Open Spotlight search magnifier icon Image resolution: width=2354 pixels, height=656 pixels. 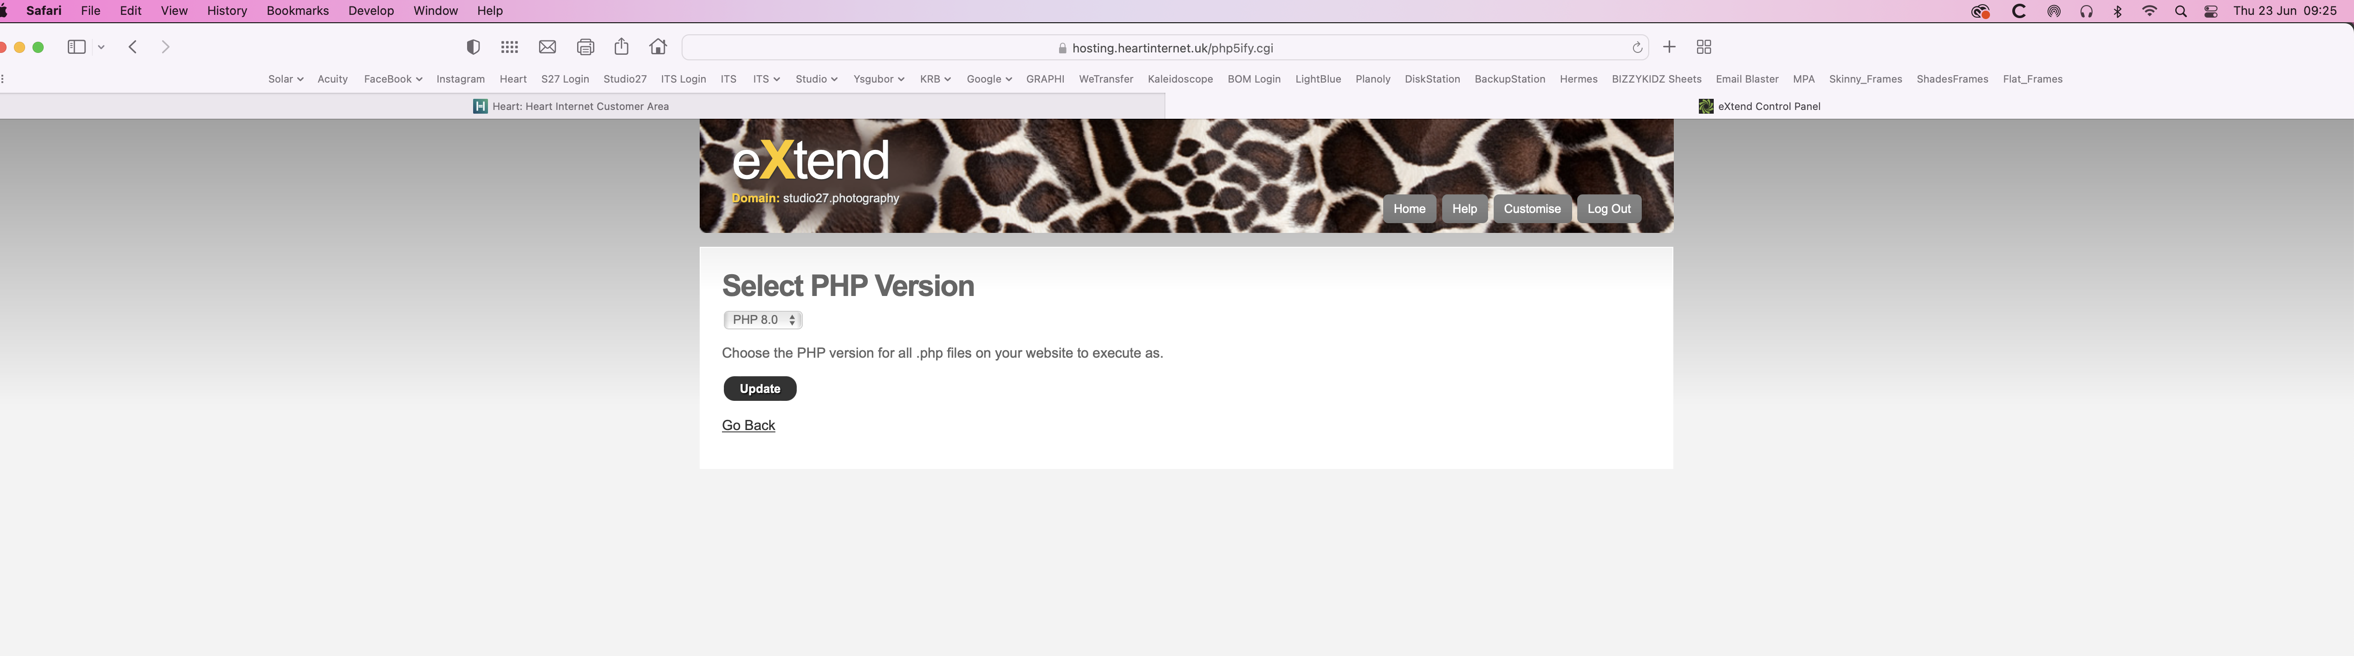[x=2180, y=12]
